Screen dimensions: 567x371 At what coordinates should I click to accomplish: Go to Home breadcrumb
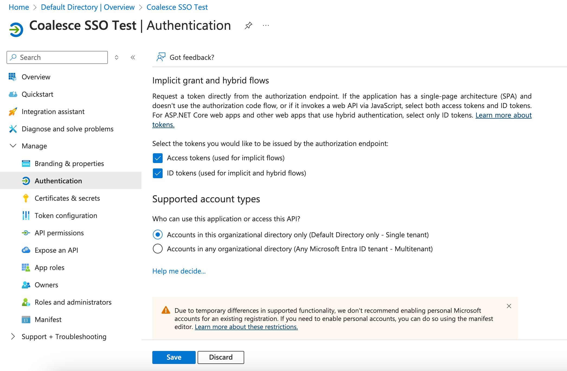point(19,7)
